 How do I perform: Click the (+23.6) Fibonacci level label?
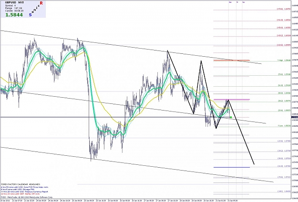click(284, 45)
